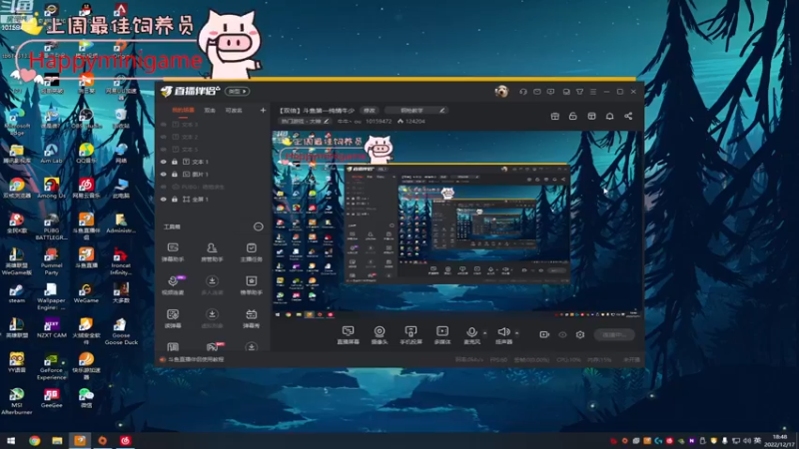Click the announcement edit field with pencil
Image resolution: width=799 pixels, height=449 pixels.
(417, 110)
